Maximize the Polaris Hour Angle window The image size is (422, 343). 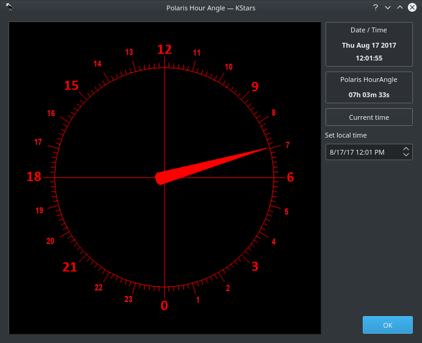[x=400, y=7]
